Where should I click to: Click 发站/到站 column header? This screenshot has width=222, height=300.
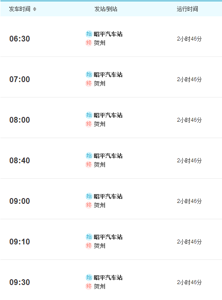tap(106, 9)
